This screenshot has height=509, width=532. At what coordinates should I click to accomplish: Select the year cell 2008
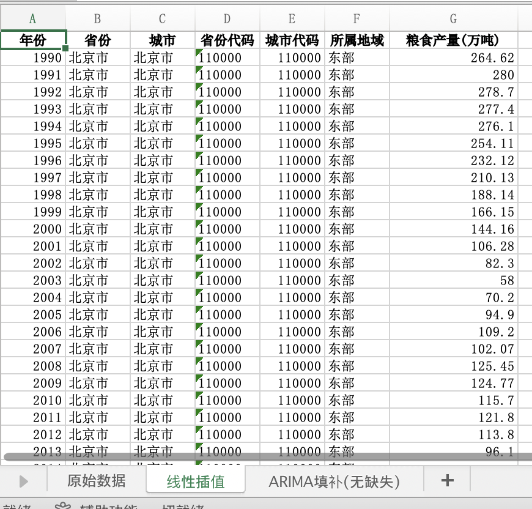coord(33,366)
